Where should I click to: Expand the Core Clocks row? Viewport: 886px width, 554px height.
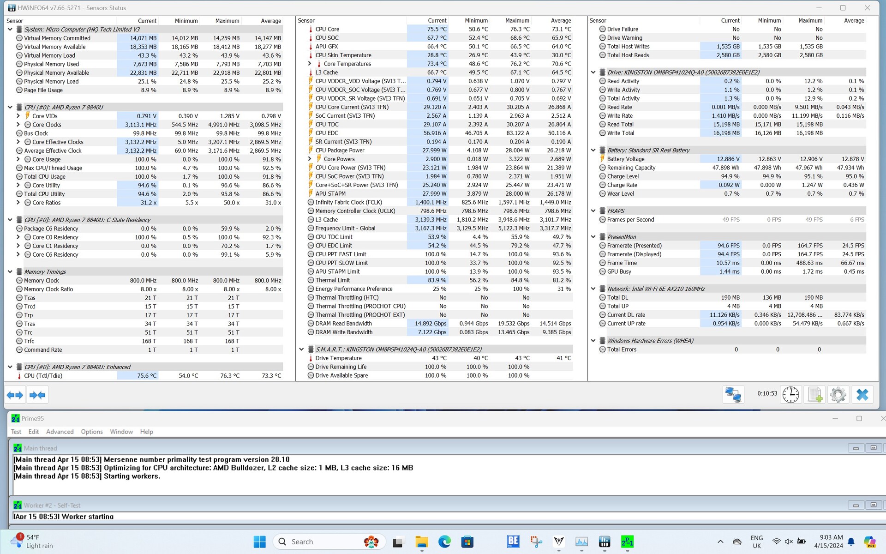coord(18,125)
